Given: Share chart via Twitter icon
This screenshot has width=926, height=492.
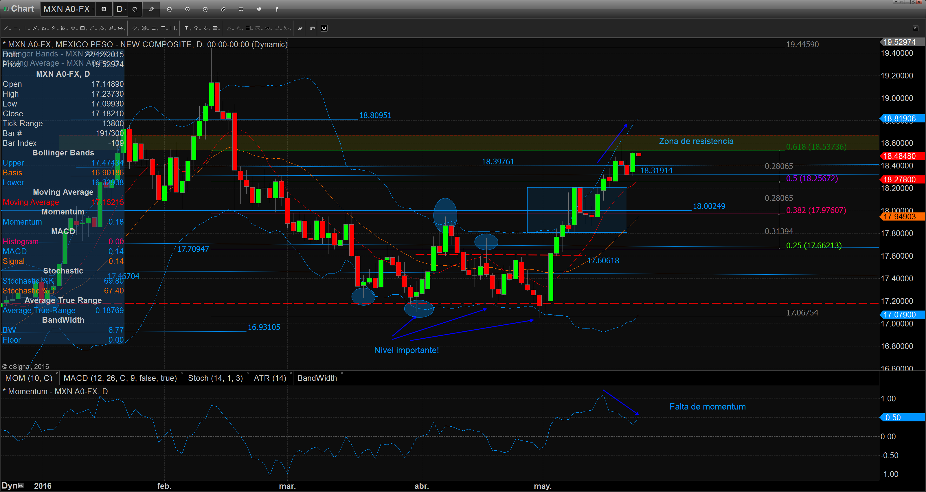Looking at the screenshot, I should (259, 9).
